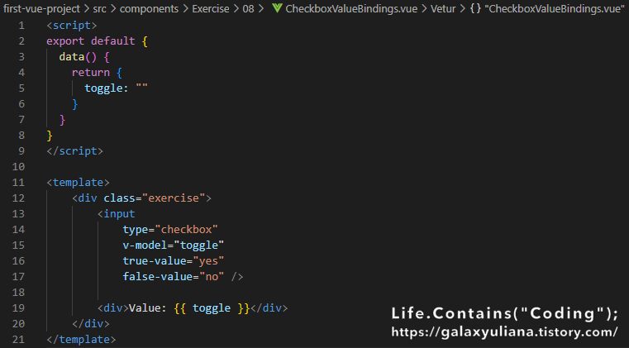Image resolution: width=629 pixels, height=348 pixels.
Task: Click 'false-value="no"' attribute
Action: pos(174,277)
